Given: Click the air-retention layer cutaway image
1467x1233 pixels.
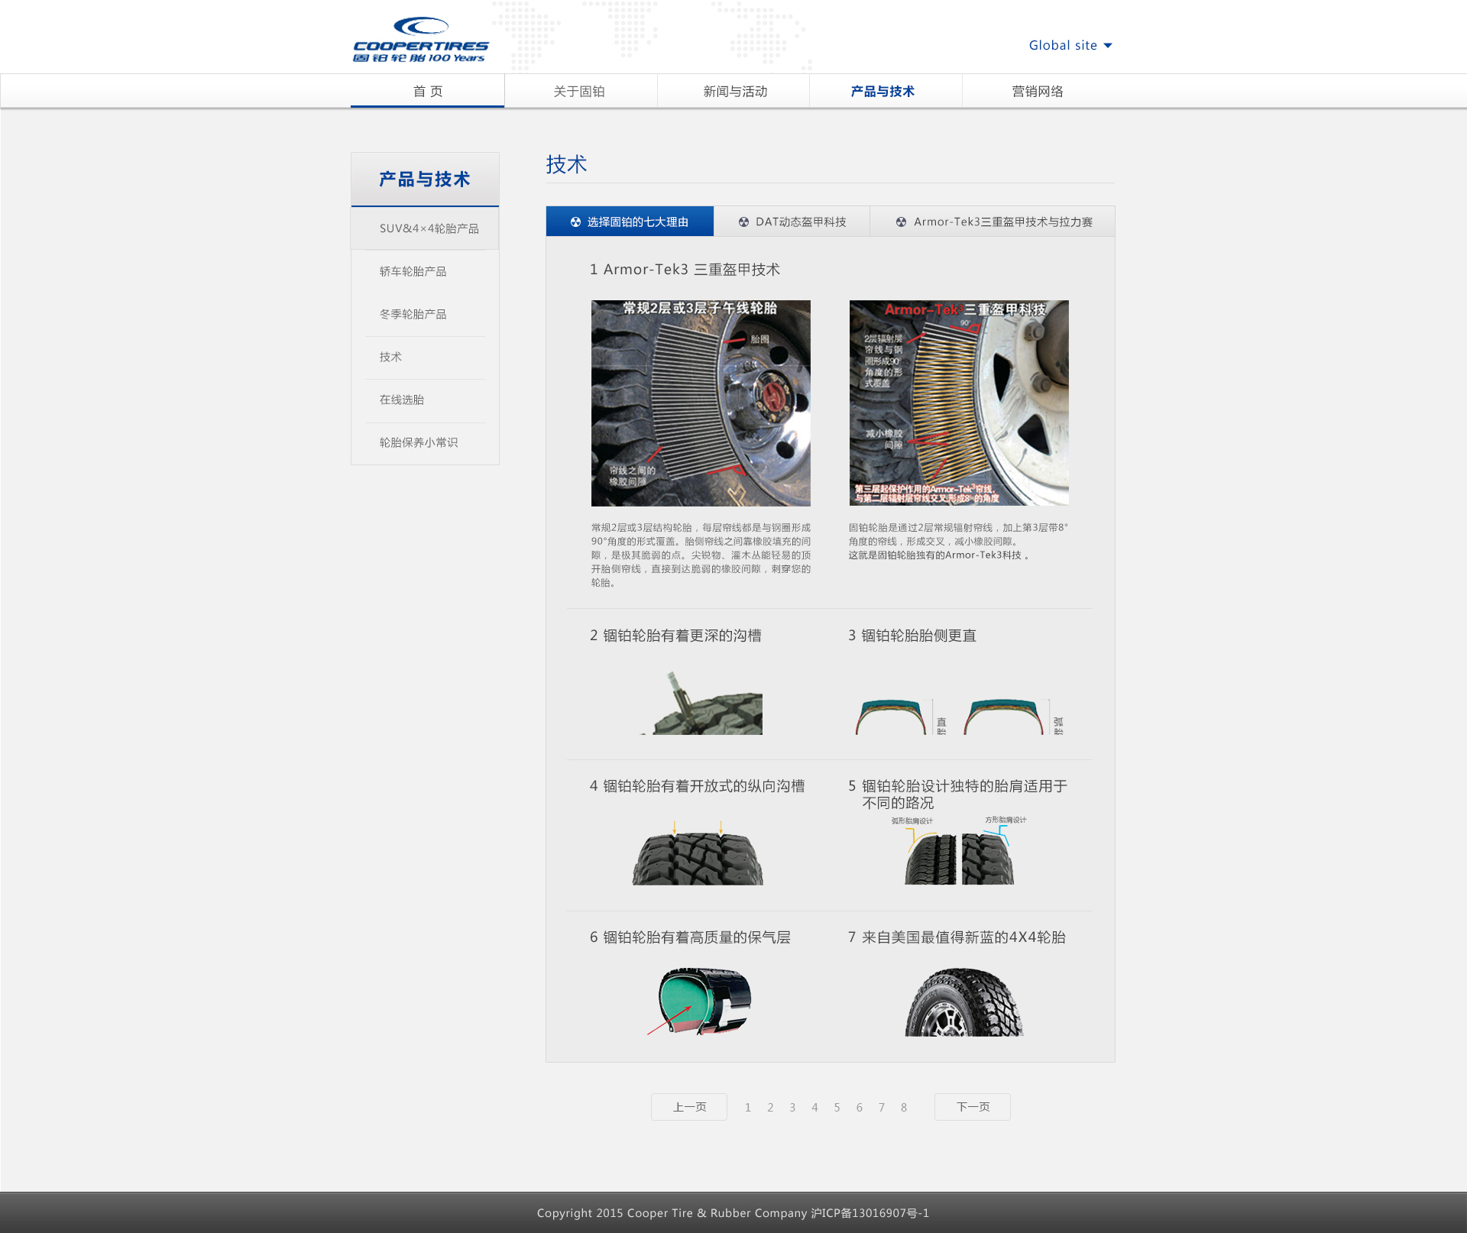Looking at the screenshot, I should [x=699, y=1002].
